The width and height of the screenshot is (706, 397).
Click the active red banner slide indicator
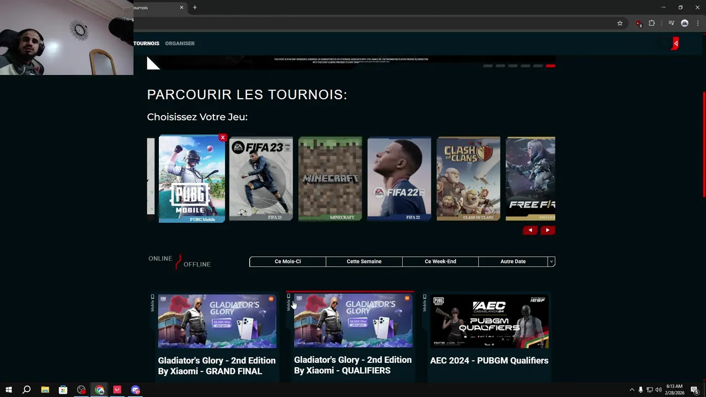point(550,66)
